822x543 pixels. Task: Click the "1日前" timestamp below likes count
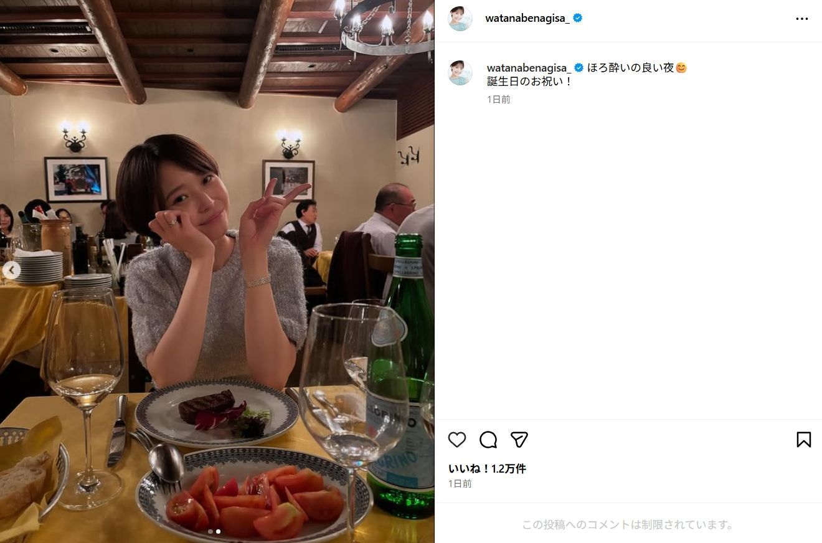coord(460,484)
